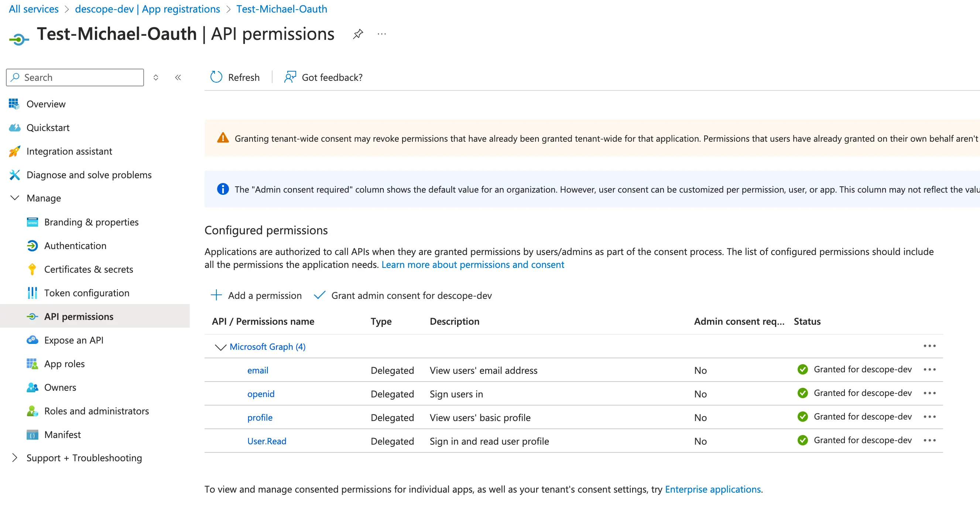Open the Quickstart section
Viewport: 980px width, 507px height.
click(x=48, y=127)
